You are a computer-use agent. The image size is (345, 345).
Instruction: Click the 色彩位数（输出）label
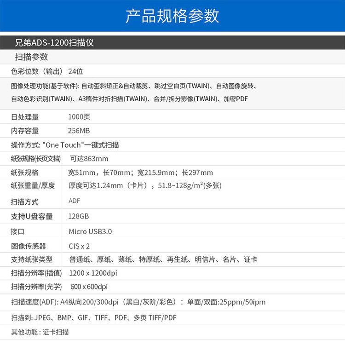tap(36, 71)
